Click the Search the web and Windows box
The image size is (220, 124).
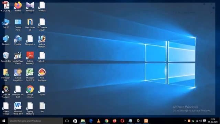point(35,121)
